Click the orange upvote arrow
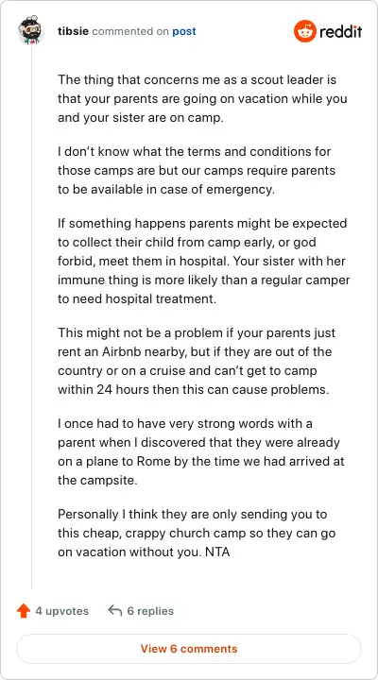Image resolution: width=378 pixels, height=680 pixels. 24,611
